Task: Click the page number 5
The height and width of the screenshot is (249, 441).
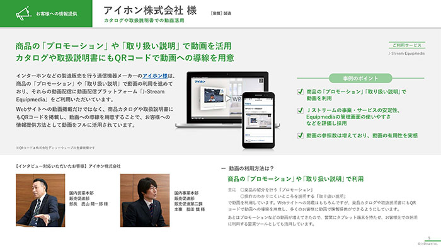Action: (x=429, y=238)
